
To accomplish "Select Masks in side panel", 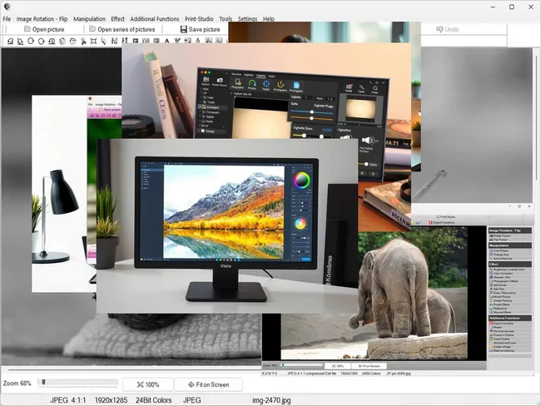I will (x=496, y=327).
